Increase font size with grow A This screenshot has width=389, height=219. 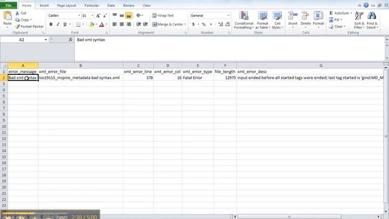click(x=98, y=16)
